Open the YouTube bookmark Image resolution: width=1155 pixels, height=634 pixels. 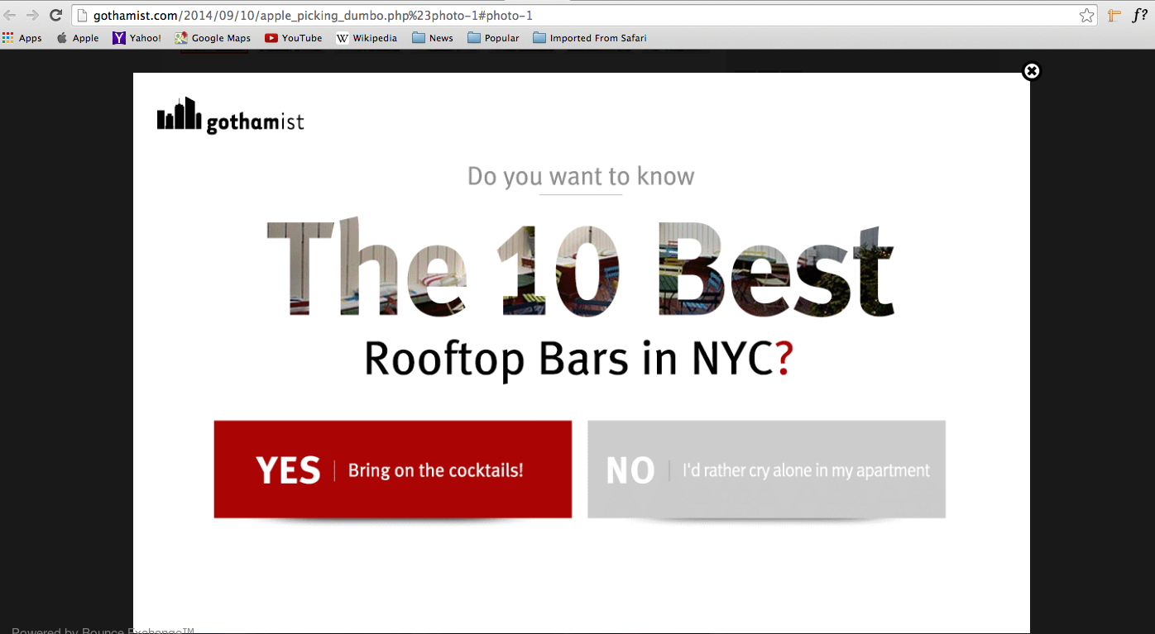pyautogui.click(x=294, y=38)
